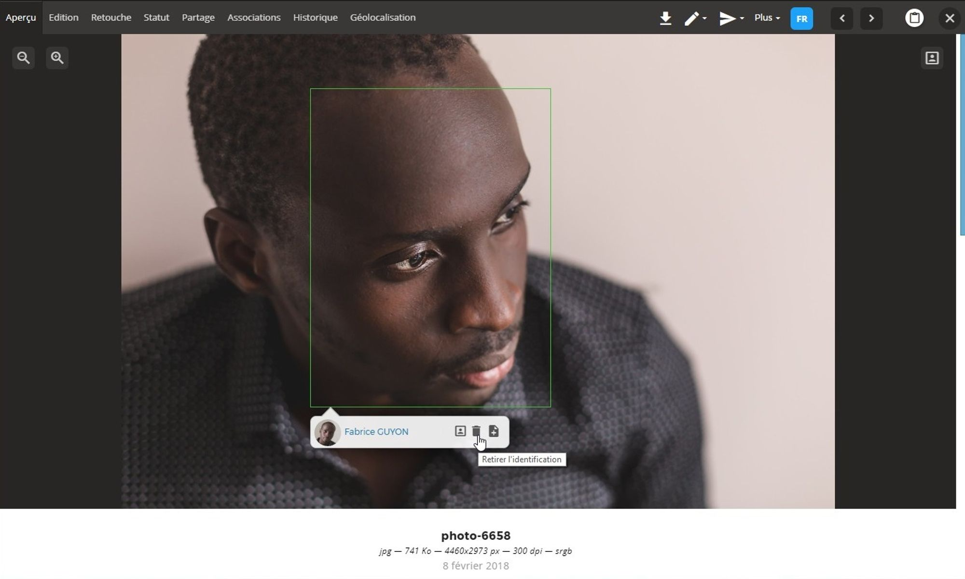Open the pencil edit dropdown

click(x=695, y=18)
